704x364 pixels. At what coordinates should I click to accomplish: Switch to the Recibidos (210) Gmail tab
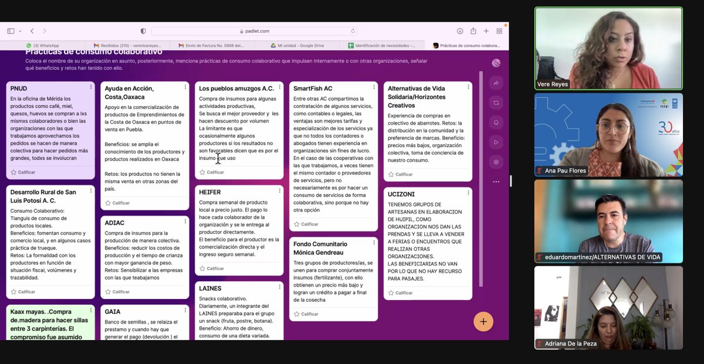[127, 45]
